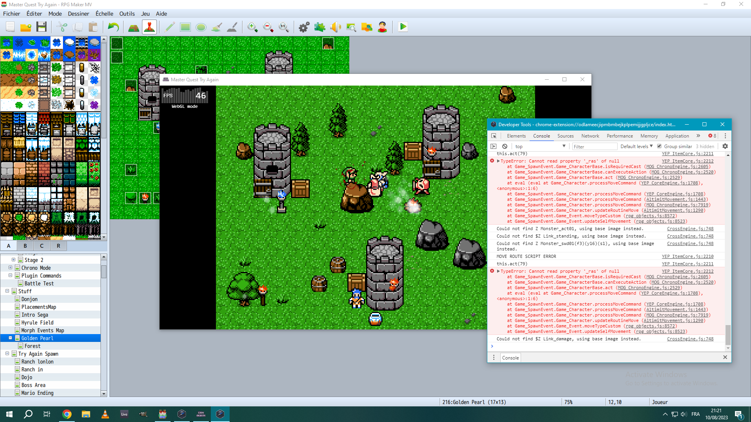Open Google Chrome from taskbar
The height and width of the screenshot is (422, 751).
pyautogui.click(x=67, y=414)
